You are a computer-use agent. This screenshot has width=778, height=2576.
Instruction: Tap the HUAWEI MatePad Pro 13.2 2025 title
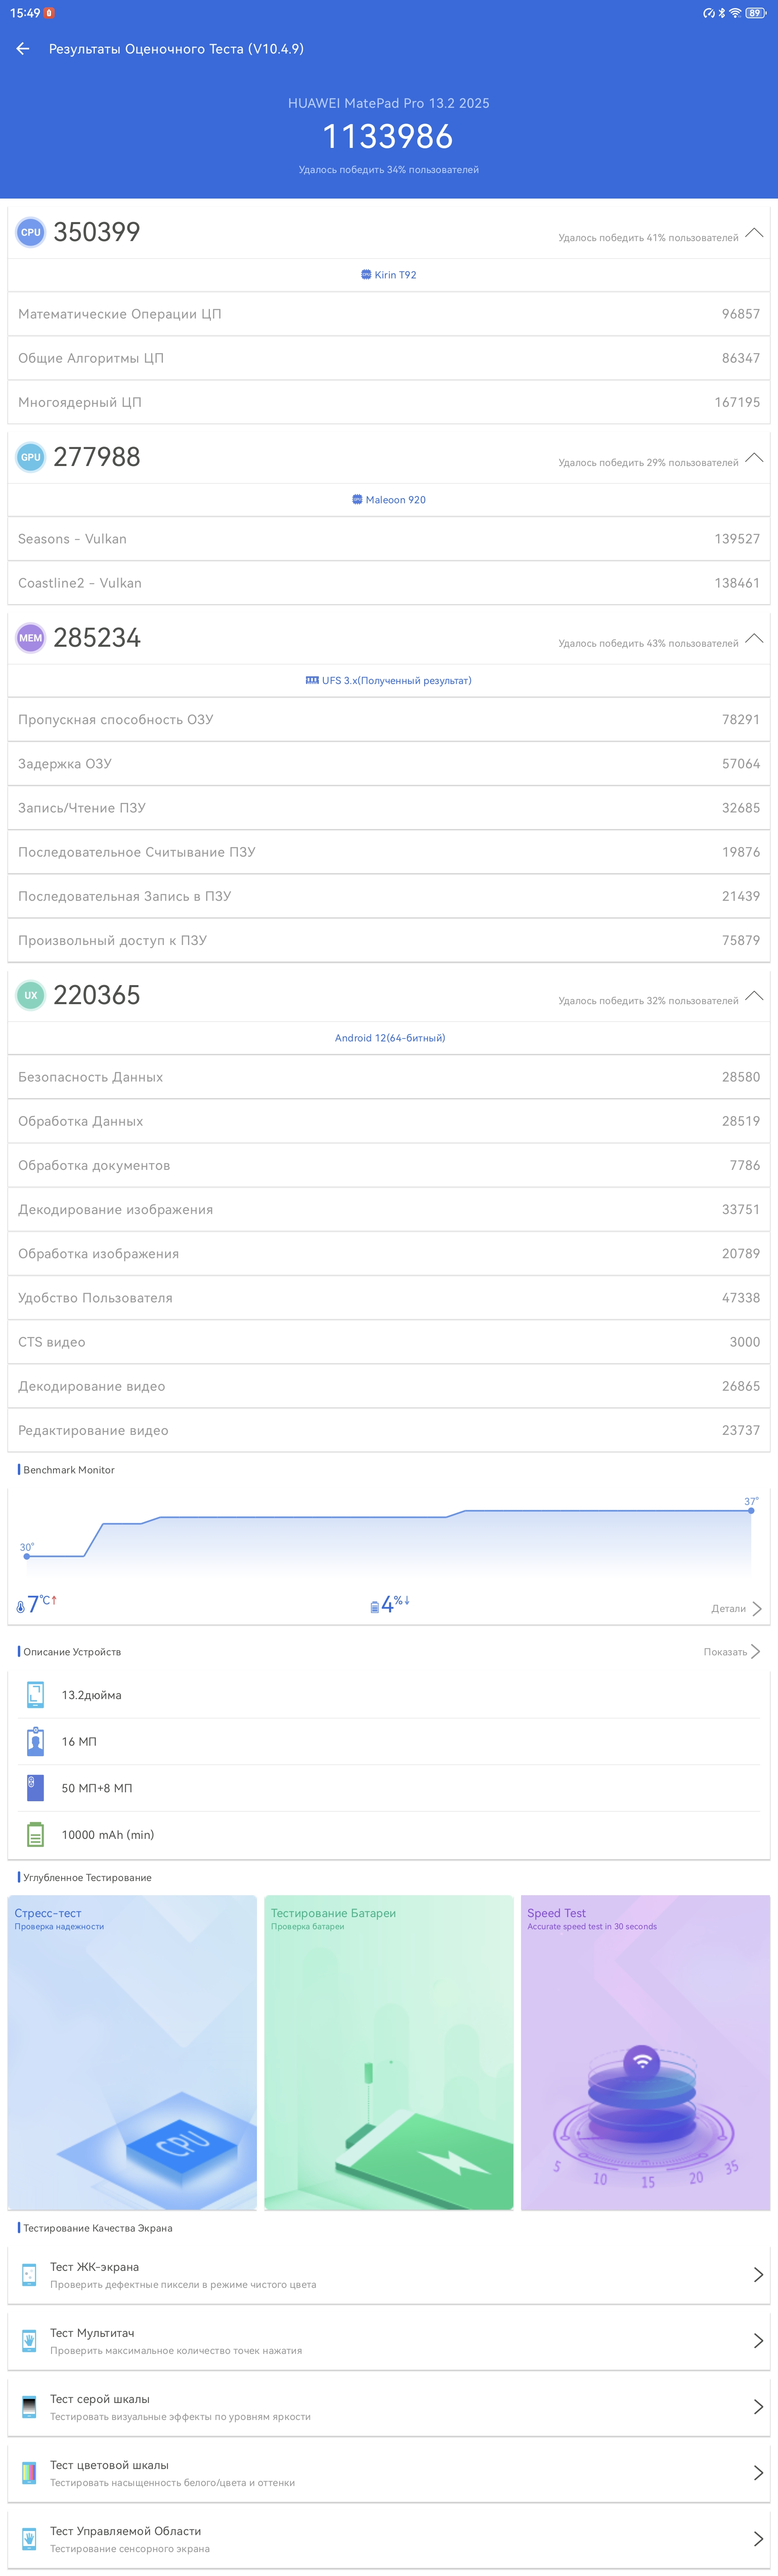click(x=388, y=103)
